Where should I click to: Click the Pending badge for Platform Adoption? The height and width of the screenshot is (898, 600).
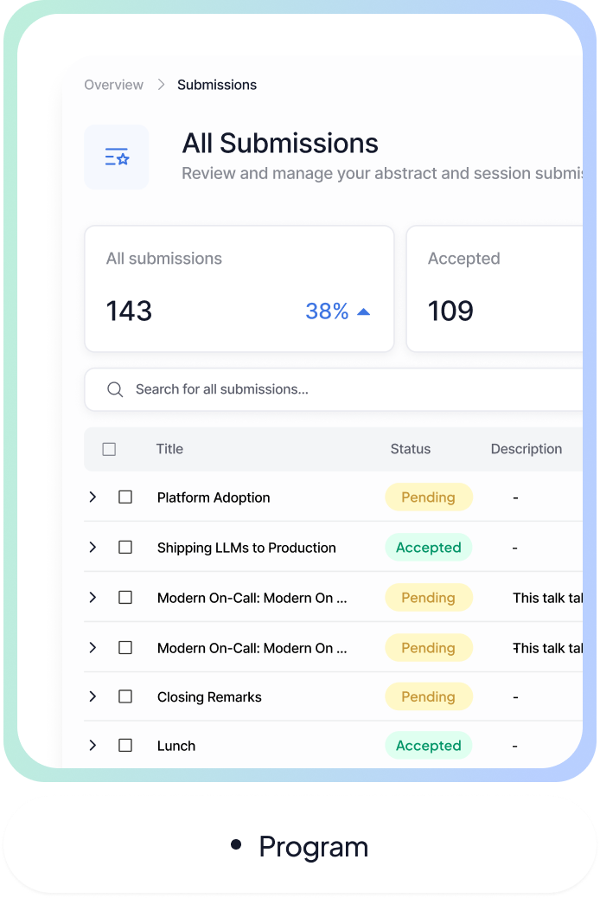[429, 497]
